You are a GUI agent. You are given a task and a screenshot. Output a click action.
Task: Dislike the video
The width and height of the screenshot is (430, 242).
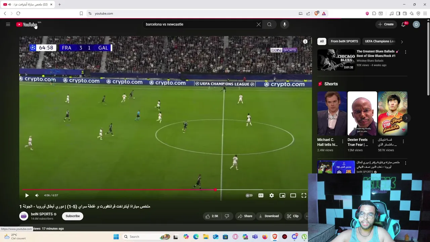[x=227, y=216]
